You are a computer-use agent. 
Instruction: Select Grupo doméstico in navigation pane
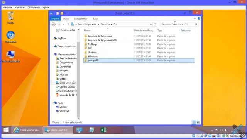pos(66,46)
